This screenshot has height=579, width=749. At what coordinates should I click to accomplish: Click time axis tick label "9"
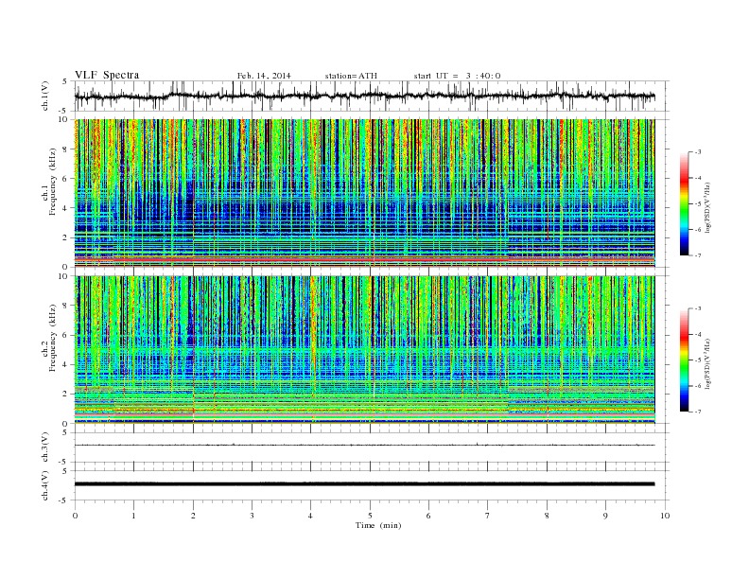pos(605,516)
